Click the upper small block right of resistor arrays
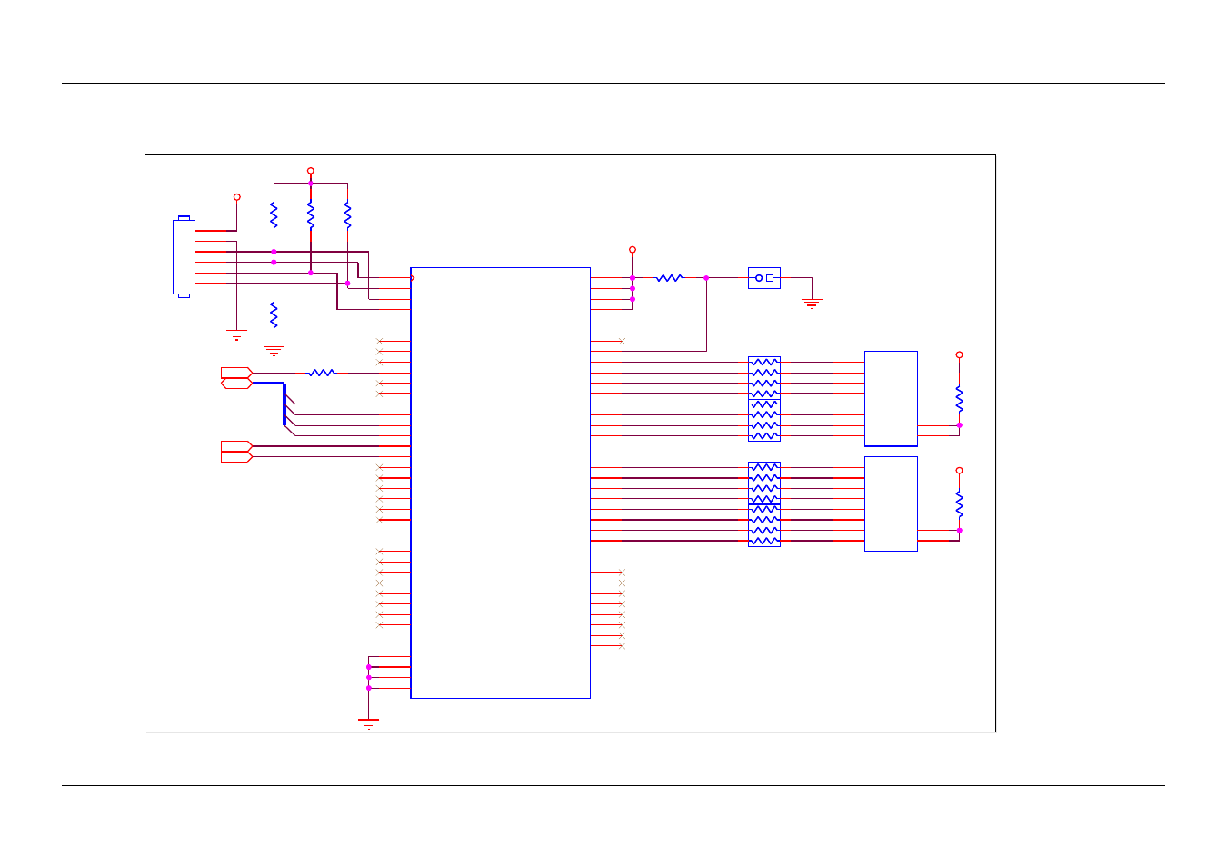The image size is (1227, 867). [891, 399]
